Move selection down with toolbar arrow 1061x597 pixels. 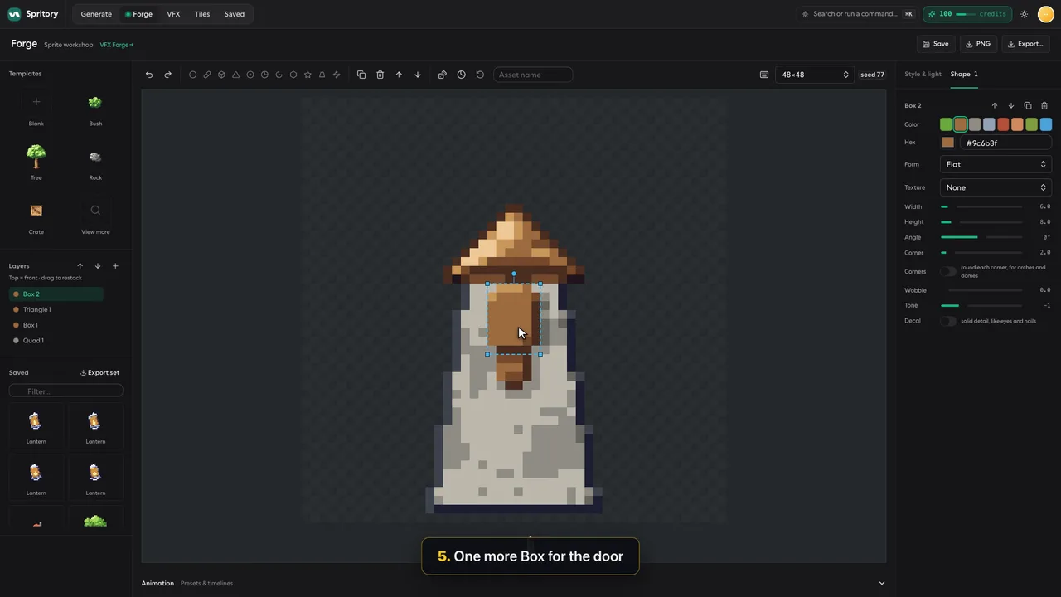(x=418, y=75)
